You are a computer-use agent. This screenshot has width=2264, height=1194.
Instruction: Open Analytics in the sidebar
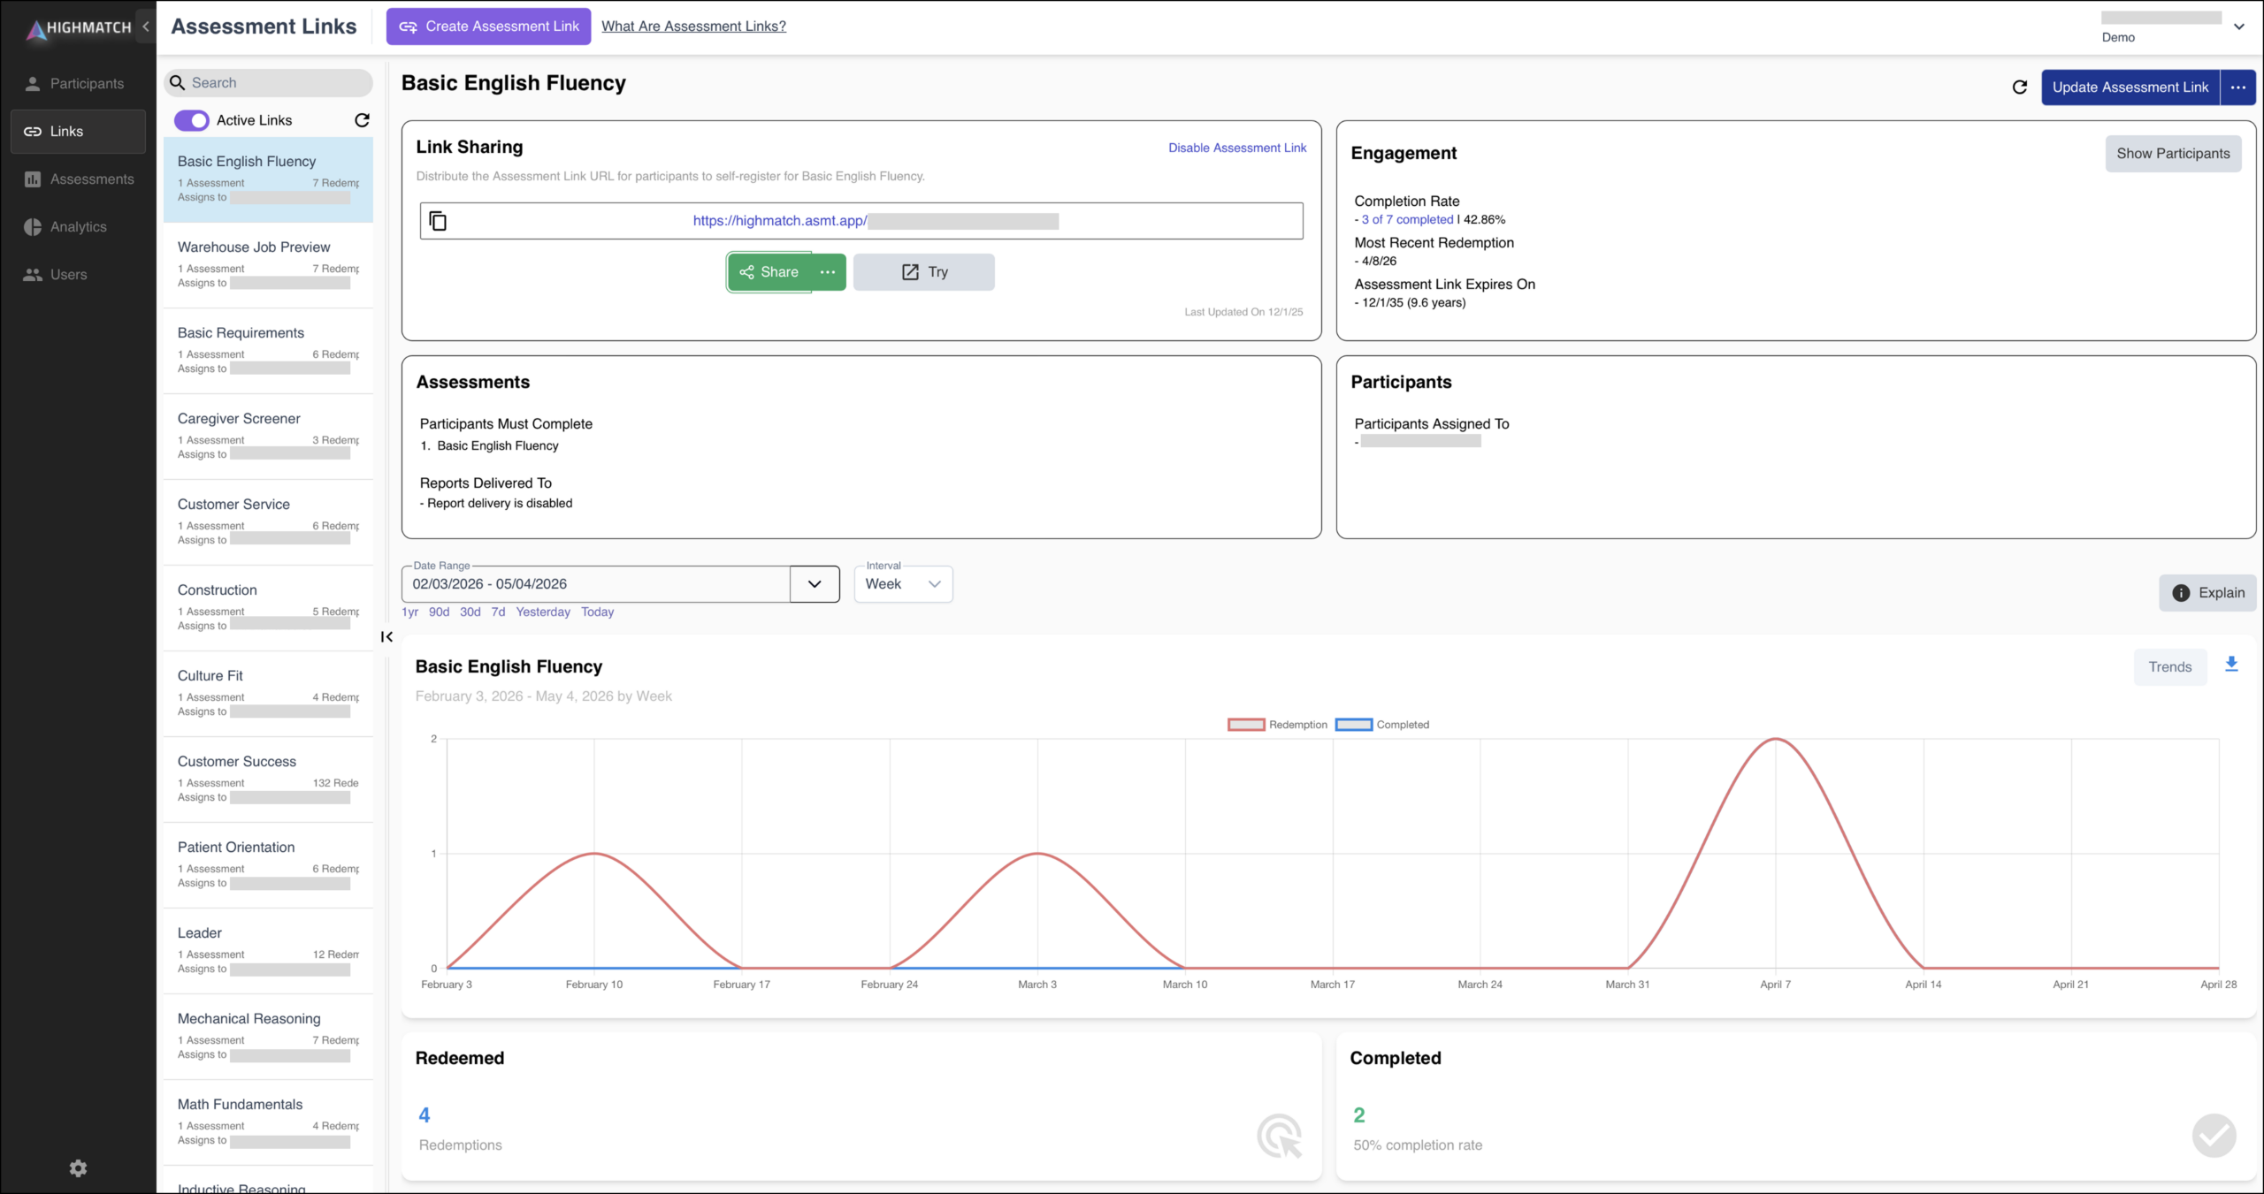[x=78, y=227]
